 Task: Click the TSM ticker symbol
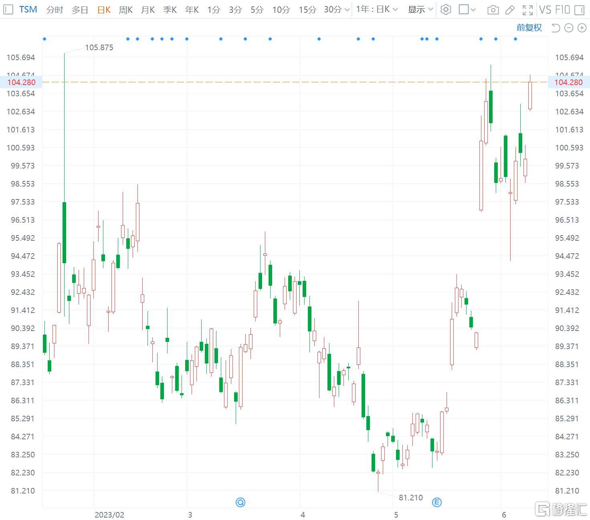[28, 9]
